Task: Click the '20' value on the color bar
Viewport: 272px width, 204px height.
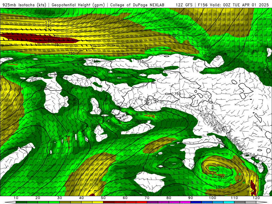Action: [x=38, y=198]
